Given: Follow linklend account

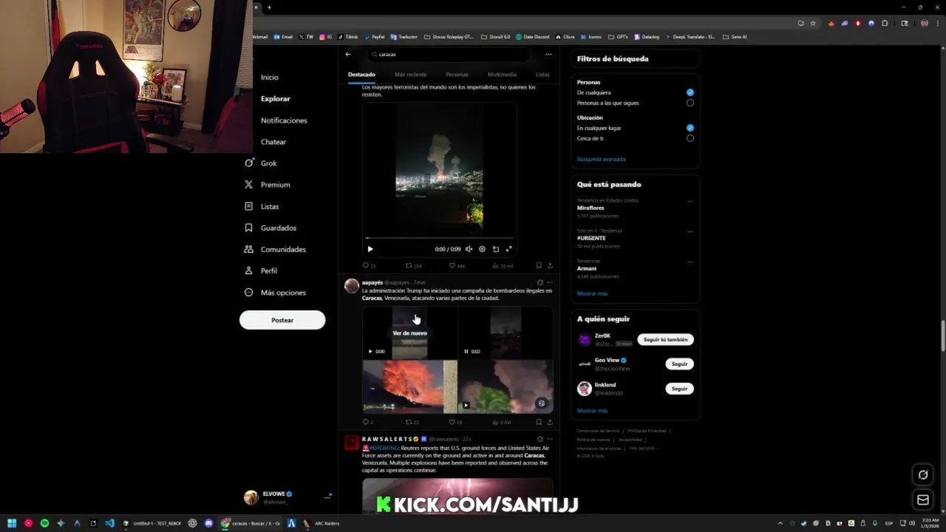Looking at the screenshot, I should tap(679, 389).
